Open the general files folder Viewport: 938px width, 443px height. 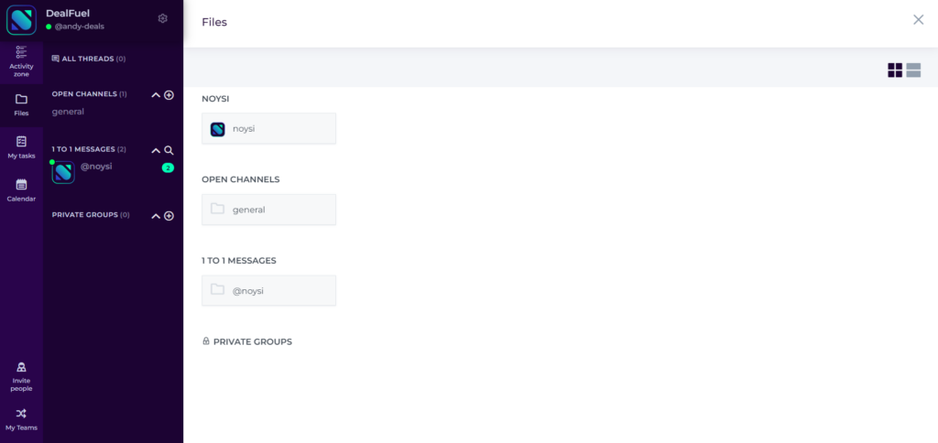[268, 210]
